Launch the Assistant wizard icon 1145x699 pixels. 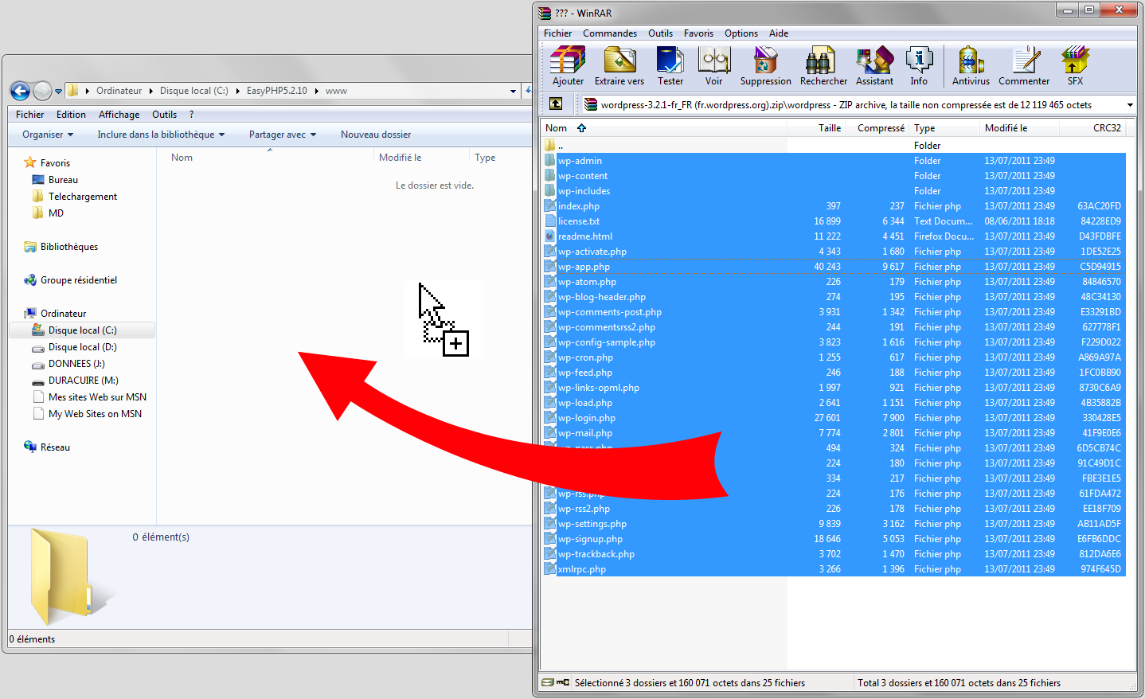tap(874, 65)
